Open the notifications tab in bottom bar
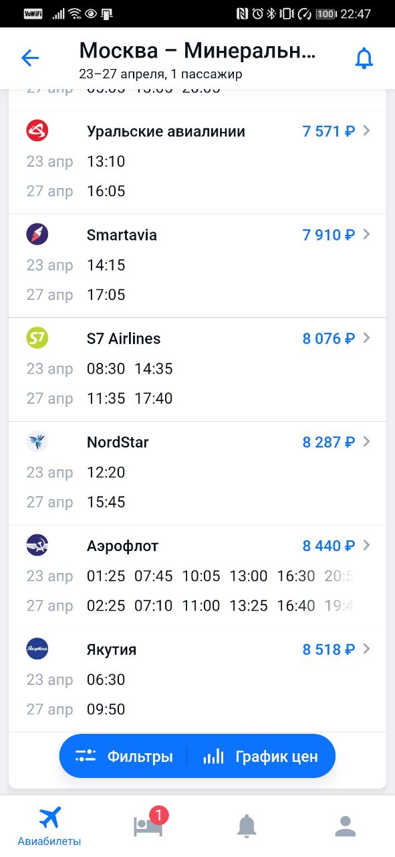Viewport: 395px width, 857px height. pyautogui.click(x=247, y=826)
